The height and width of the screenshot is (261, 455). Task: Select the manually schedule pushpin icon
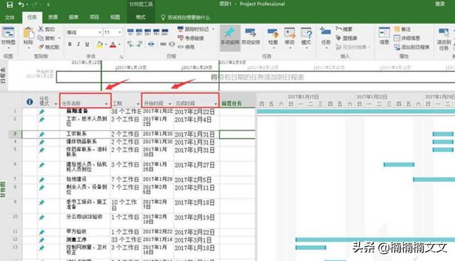230,36
